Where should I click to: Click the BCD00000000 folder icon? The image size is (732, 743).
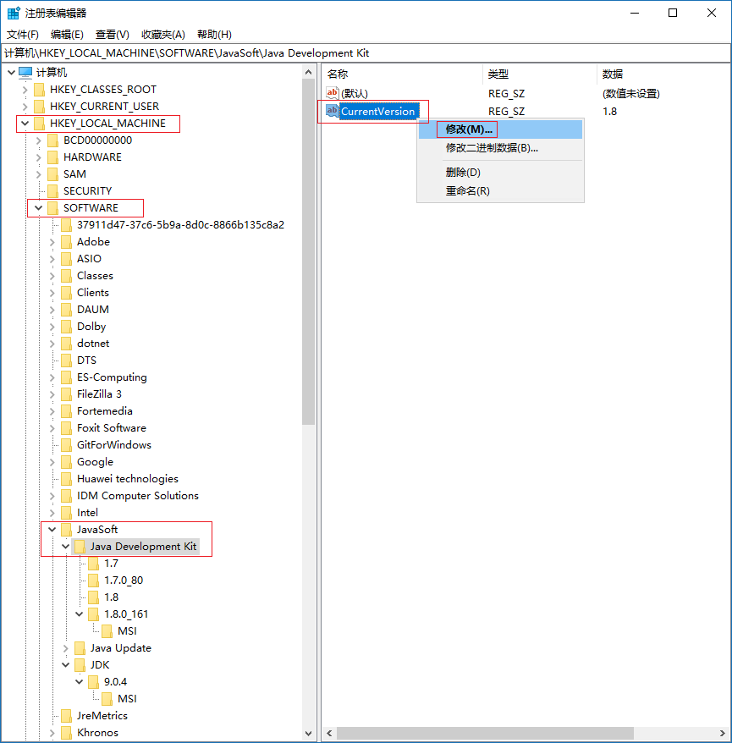[x=53, y=140]
